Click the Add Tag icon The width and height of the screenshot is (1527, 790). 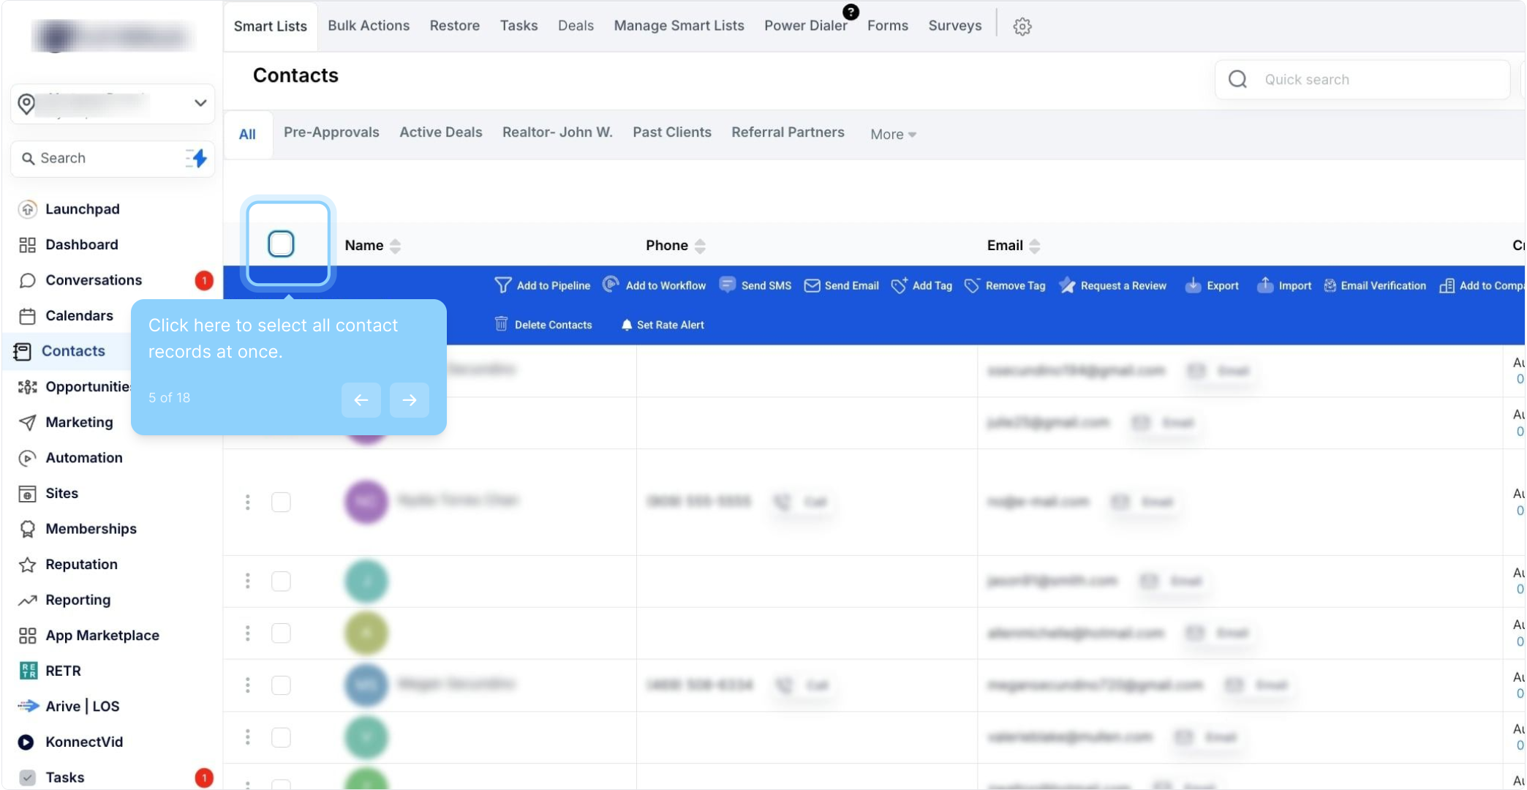pos(899,285)
